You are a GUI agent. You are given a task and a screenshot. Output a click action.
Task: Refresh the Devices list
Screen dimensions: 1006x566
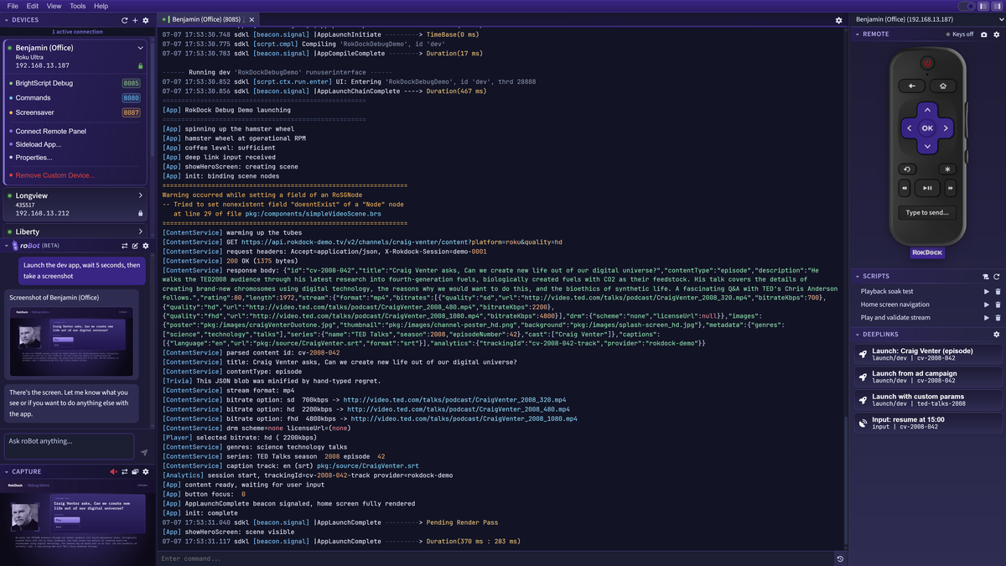[x=125, y=19]
